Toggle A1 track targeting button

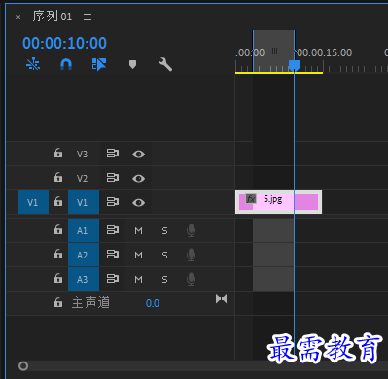[x=84, y=230]
